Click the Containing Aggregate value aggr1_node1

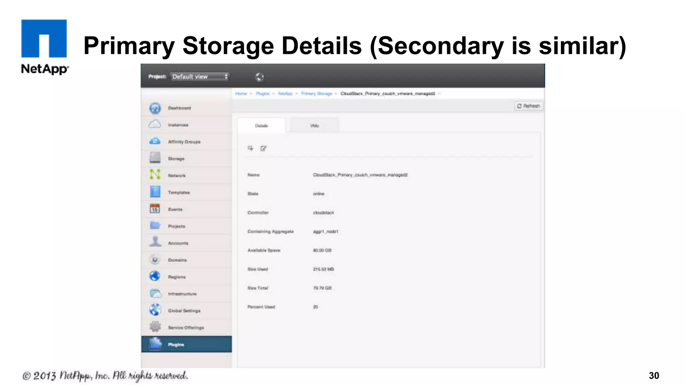click(325, 231)
